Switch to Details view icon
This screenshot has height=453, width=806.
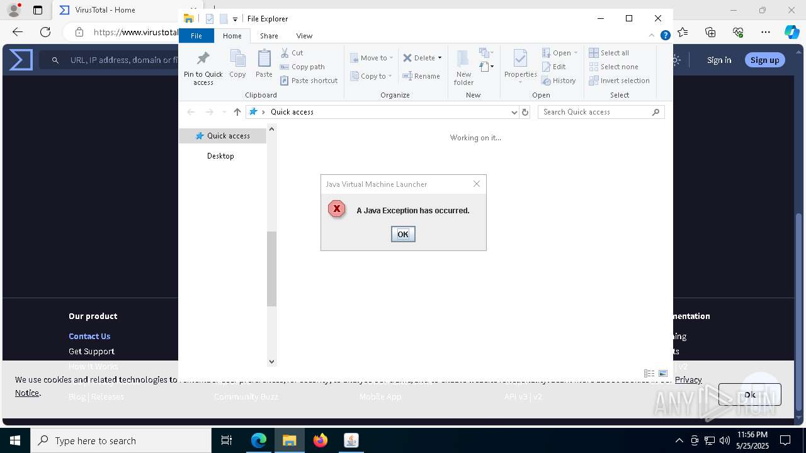pos(649,373)
